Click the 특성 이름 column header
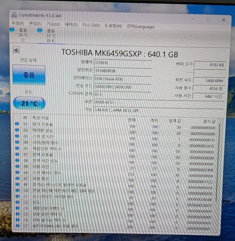The image size is (235, 241). 40,118
